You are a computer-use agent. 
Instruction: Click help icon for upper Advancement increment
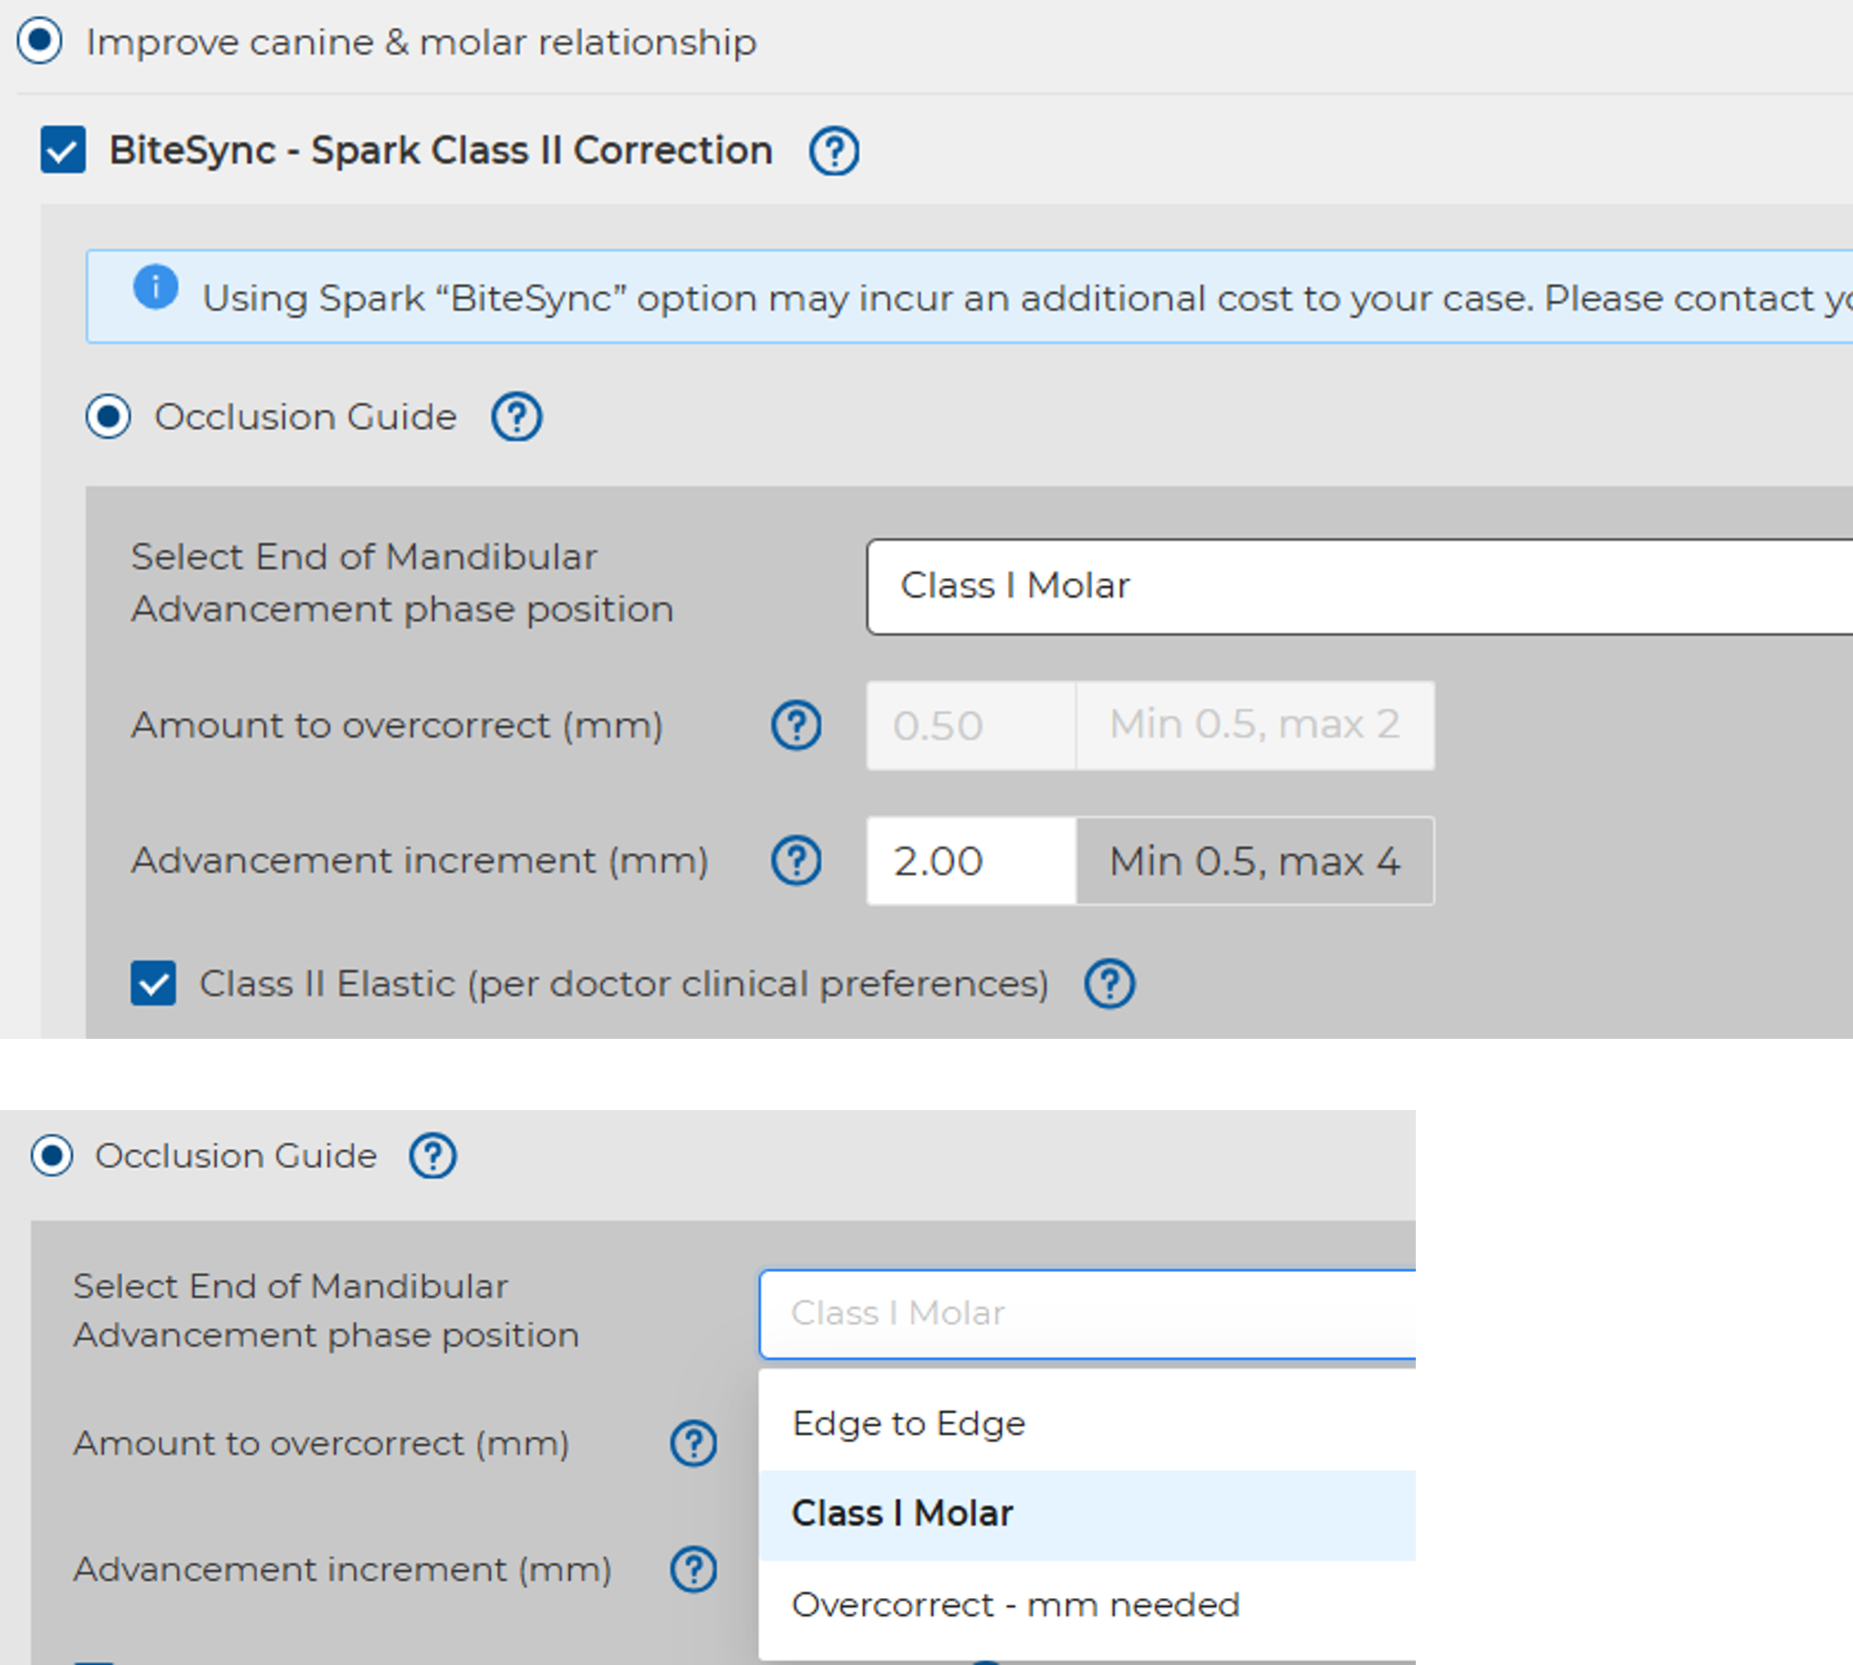click(x=796, y=861)
